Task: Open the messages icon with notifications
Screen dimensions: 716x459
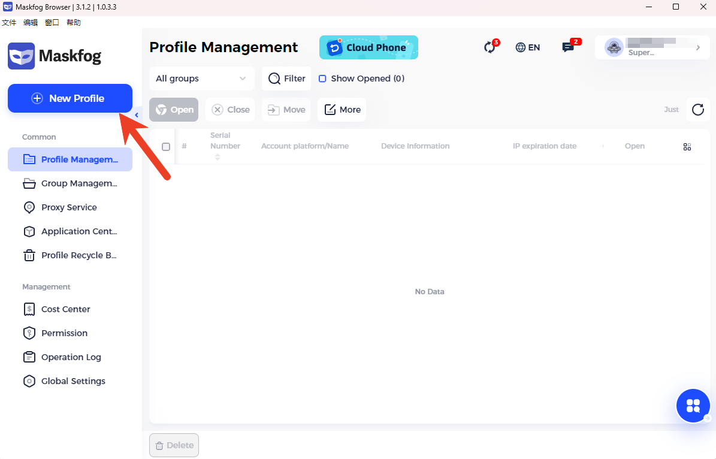Action: pos(568,47)
